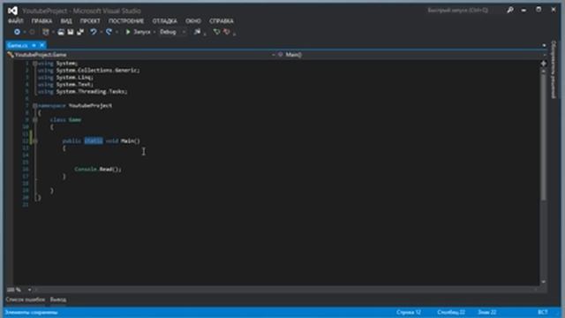
Task: Comment out selected lines via toolbar icon
Action: 216,32
